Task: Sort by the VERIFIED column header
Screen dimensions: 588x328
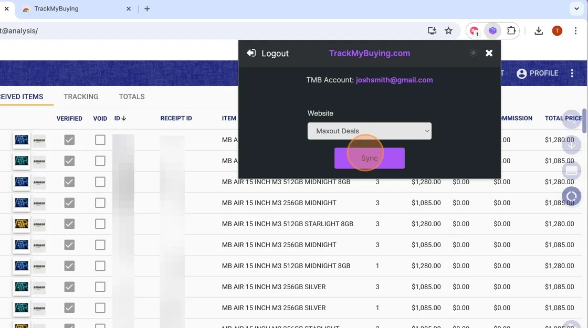Action: point(69,119)
